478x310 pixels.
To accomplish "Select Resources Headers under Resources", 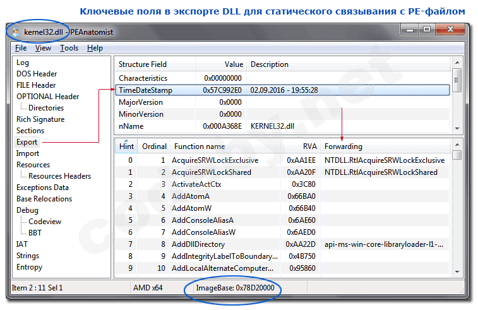I will [x=59, y=176].
